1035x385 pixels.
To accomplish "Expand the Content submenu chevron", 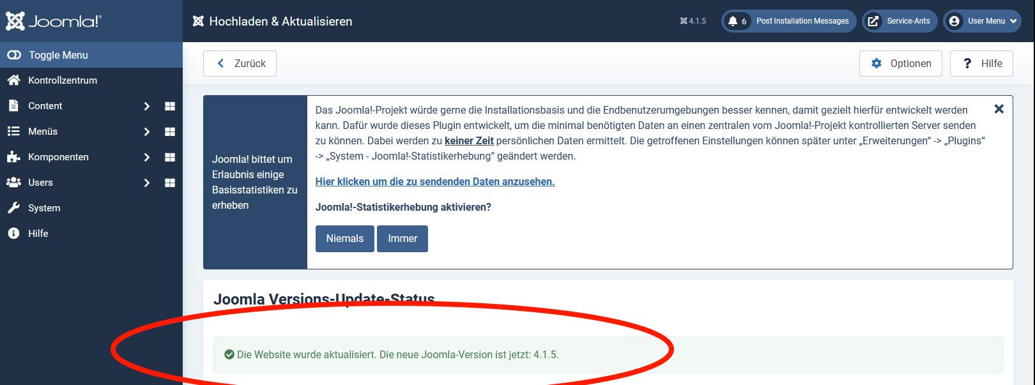I will (146, 106).
